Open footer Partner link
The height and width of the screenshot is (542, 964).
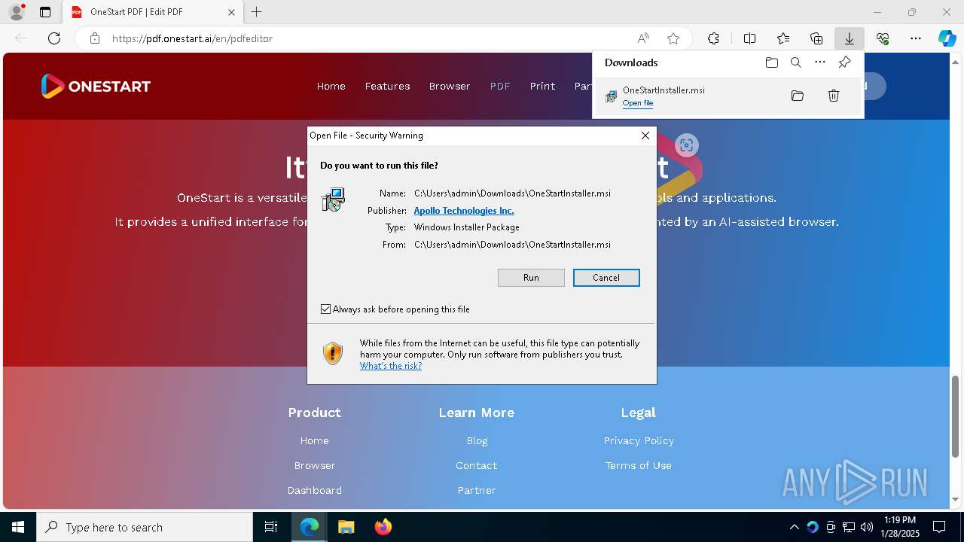click(x=477, y=490)
